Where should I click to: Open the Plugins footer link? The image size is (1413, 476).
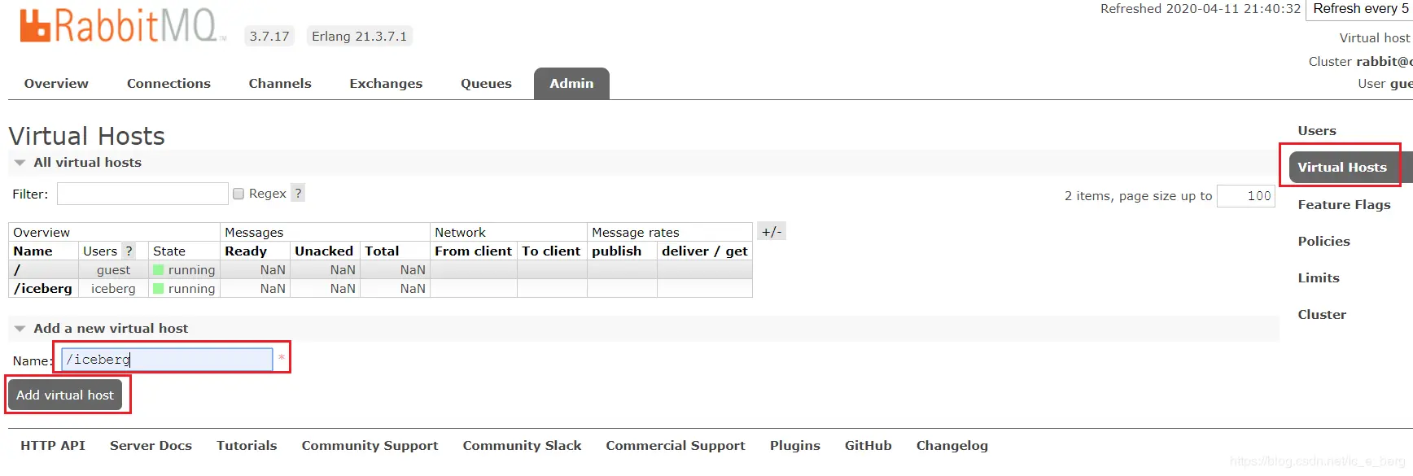click(795, 446)
